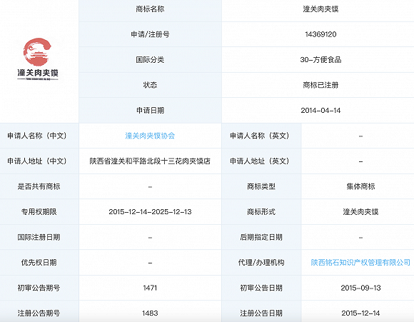Click the 优先权日期 label
The height and width of the screenshot is (322, 414).
[x=39, y=263]
